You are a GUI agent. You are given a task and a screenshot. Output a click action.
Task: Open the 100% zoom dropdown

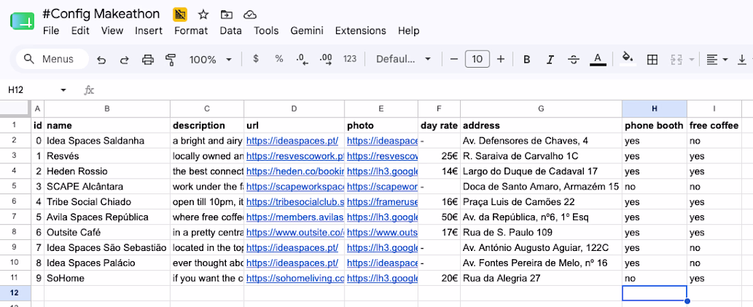click(210, 59)
